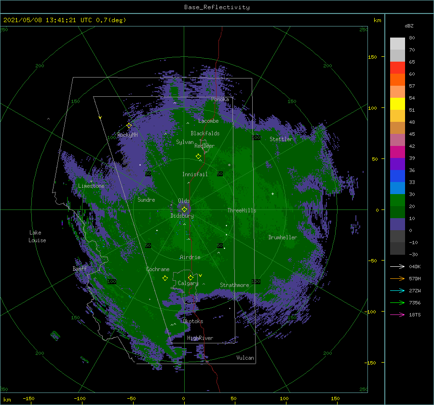The width and height of the screenshot is (434, 405).
Task: Click the red 65 dBZ color swatch
Action: point(397,67)
